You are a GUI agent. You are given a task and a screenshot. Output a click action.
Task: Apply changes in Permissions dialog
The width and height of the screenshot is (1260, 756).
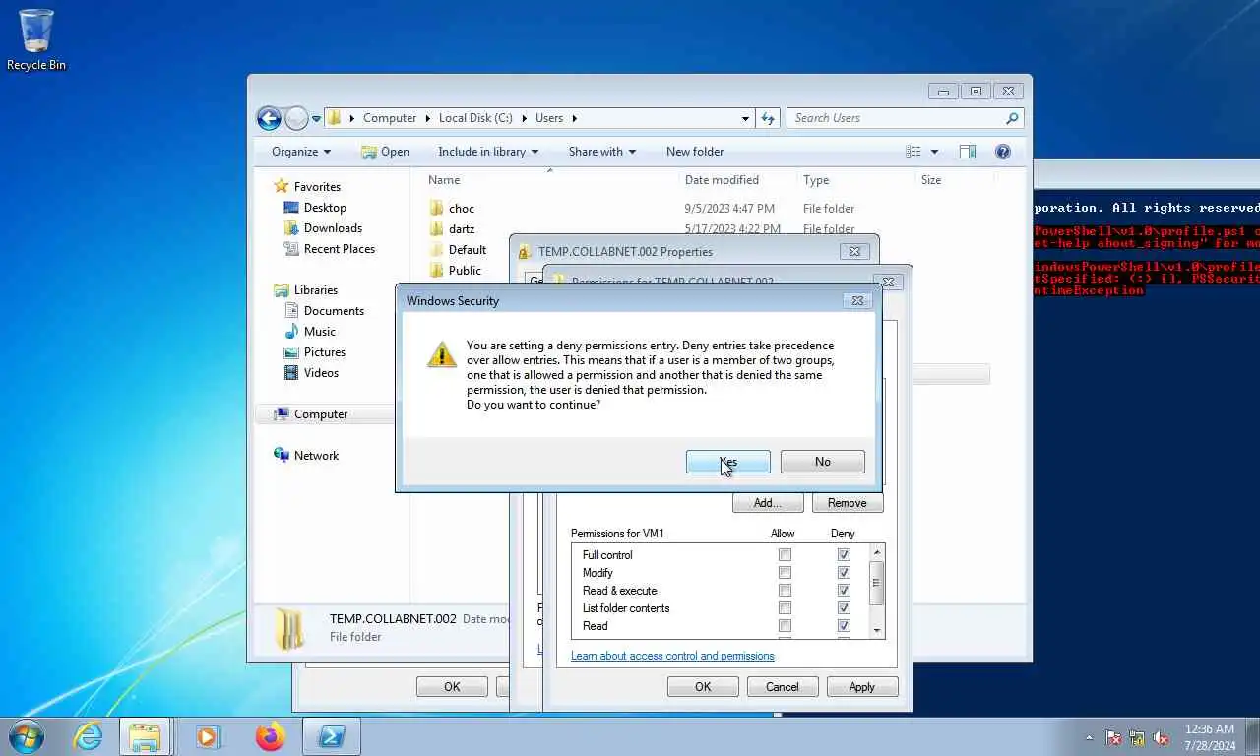point(862,687)
